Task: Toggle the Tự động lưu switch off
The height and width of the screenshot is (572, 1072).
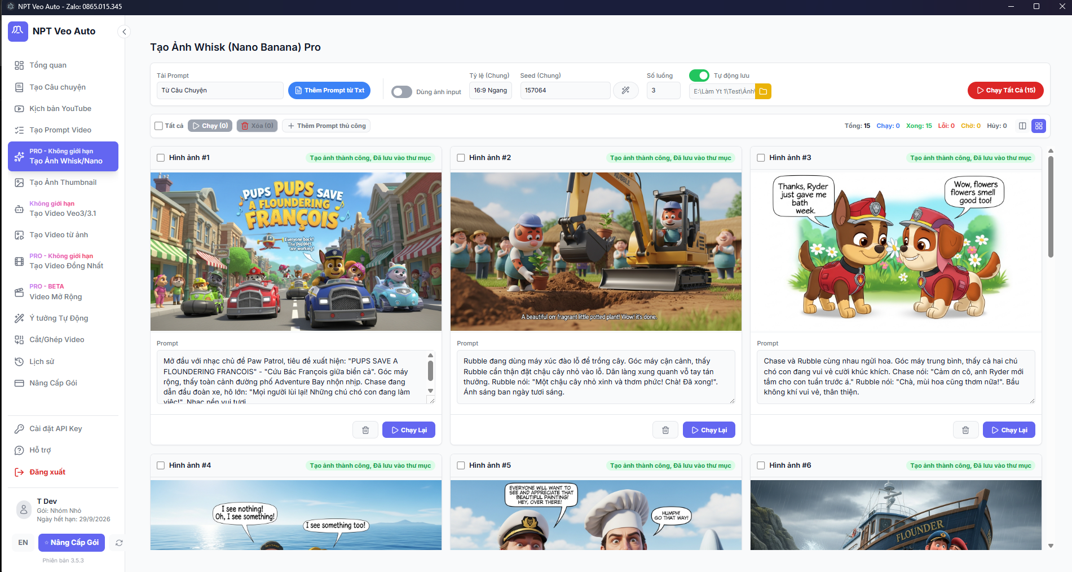Action: pyautogui.click(x=699, y=76)
